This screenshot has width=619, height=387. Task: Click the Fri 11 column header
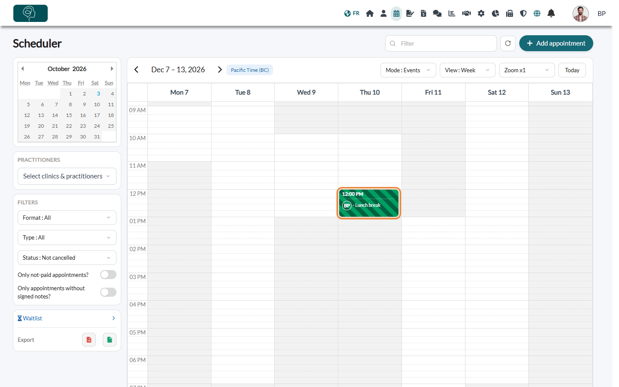433,92
